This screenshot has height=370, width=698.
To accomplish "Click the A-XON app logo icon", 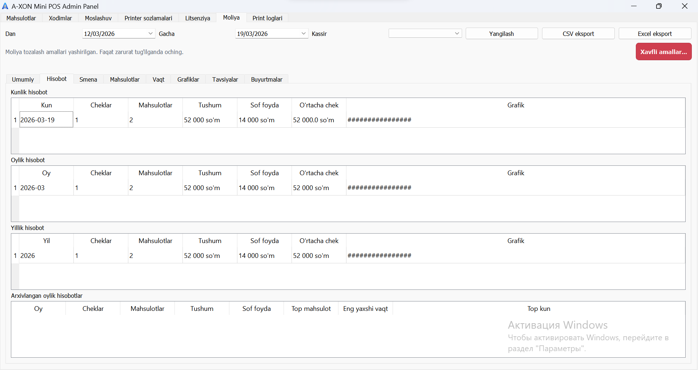I will (x=5, y=6).
